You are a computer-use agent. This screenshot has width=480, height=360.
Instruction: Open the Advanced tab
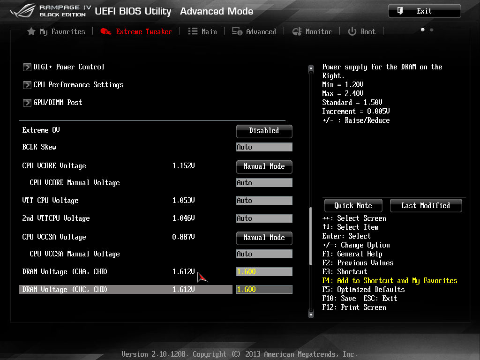(x=254, y=31)
